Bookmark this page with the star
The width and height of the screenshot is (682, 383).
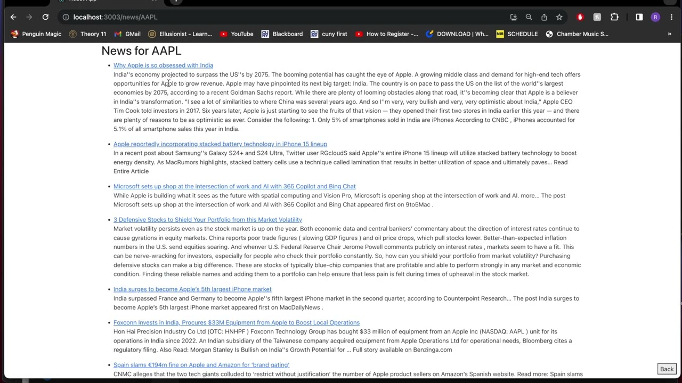coord(559,17)
